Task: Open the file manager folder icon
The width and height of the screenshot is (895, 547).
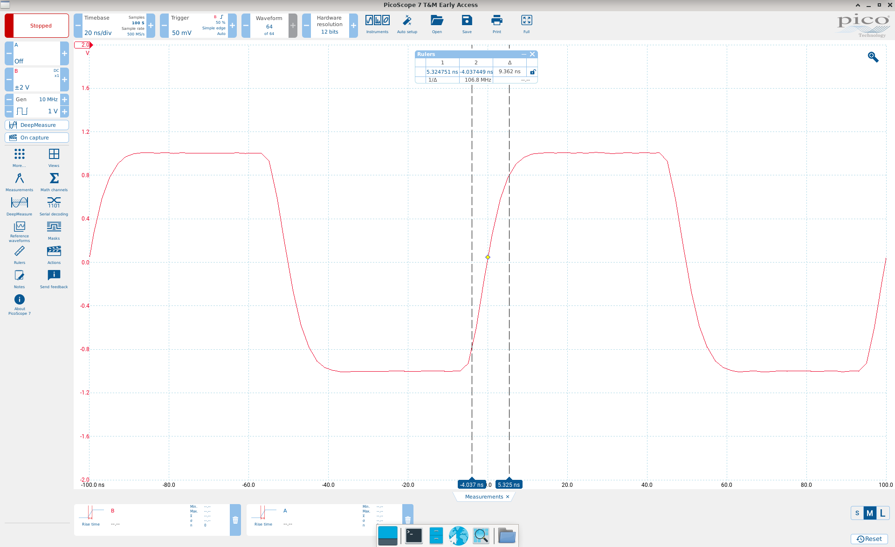Action: 507,536
